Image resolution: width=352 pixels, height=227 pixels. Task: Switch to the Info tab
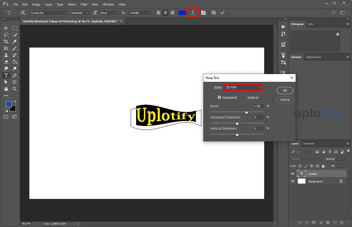(311, 24)
